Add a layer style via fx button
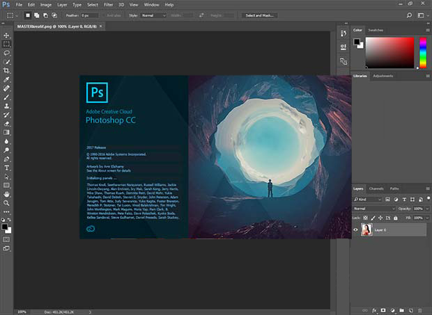 pos(374,310)
